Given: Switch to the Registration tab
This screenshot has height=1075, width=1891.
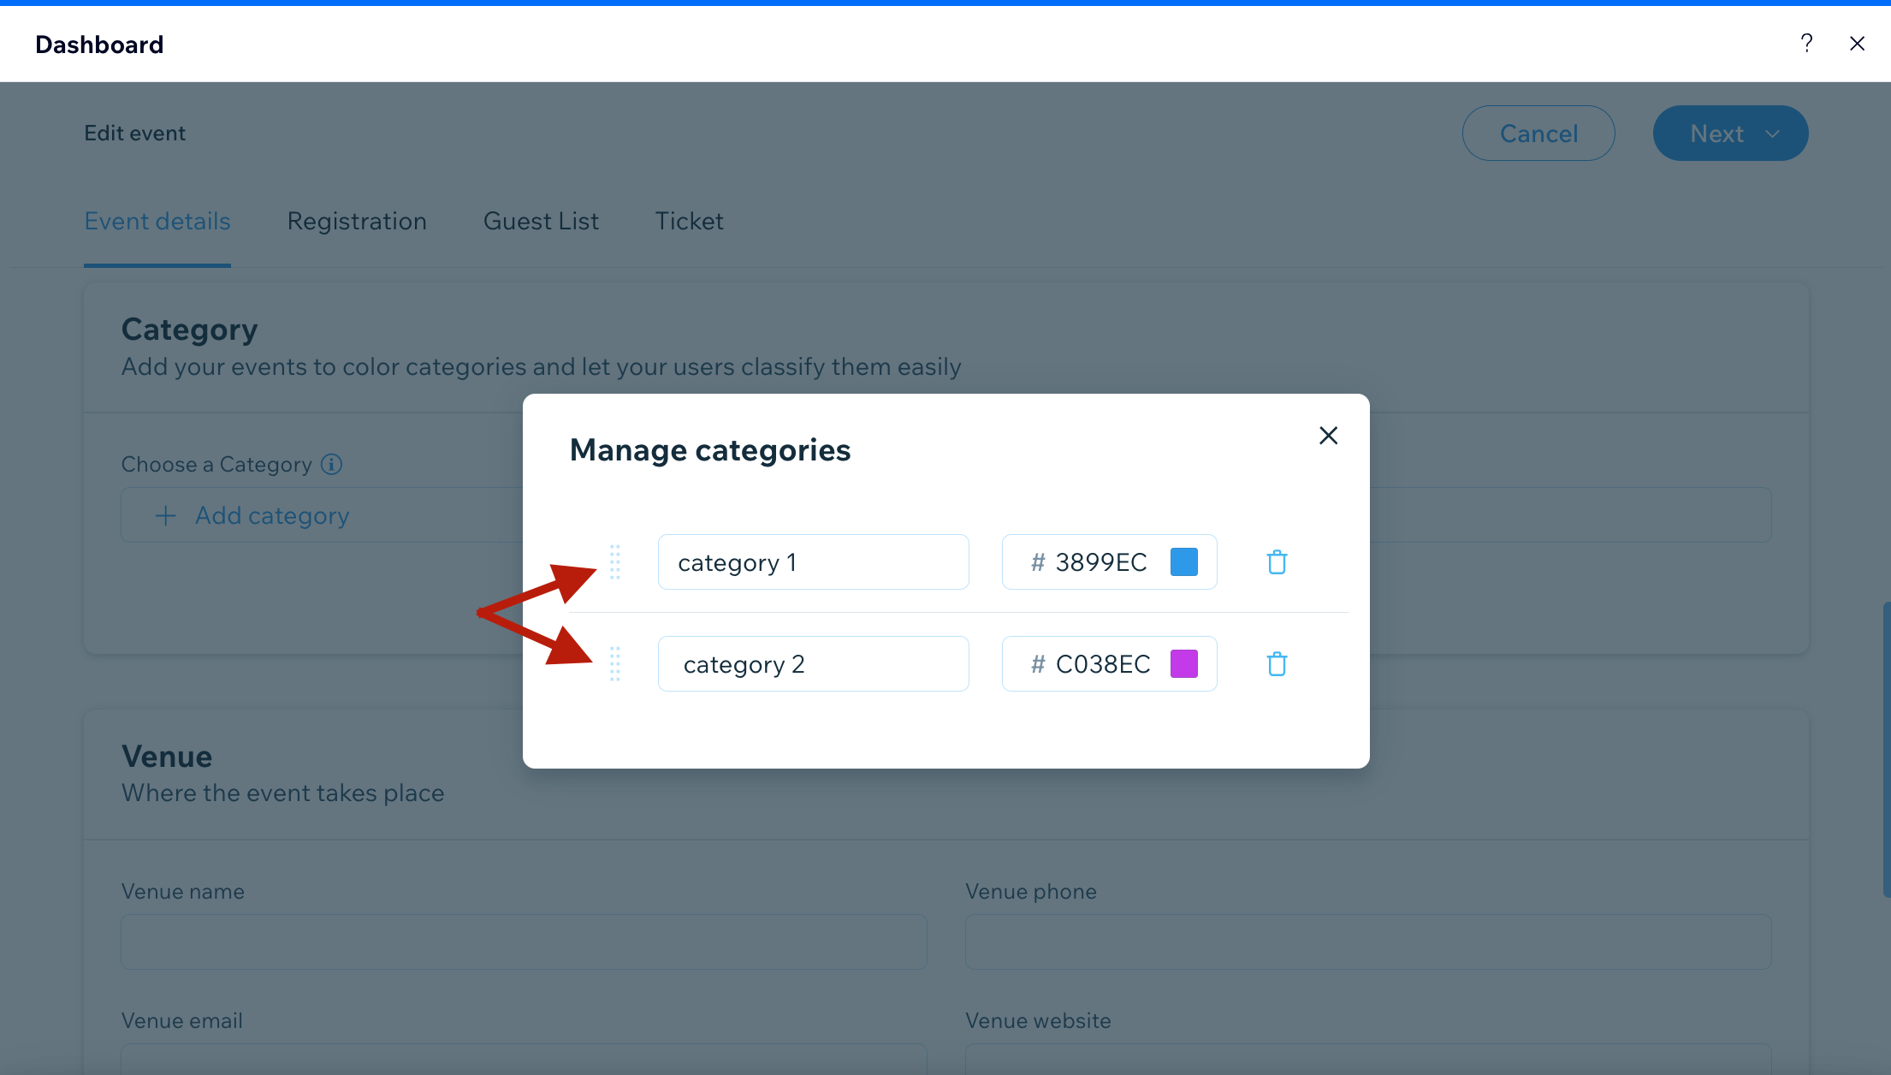Looking at the screenshot, I should pyautogui.click(x=357, y=222).
